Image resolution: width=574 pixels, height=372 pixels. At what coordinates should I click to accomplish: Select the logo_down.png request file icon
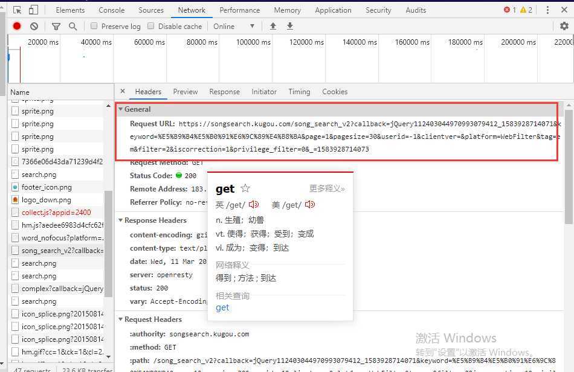coord(15,200)
